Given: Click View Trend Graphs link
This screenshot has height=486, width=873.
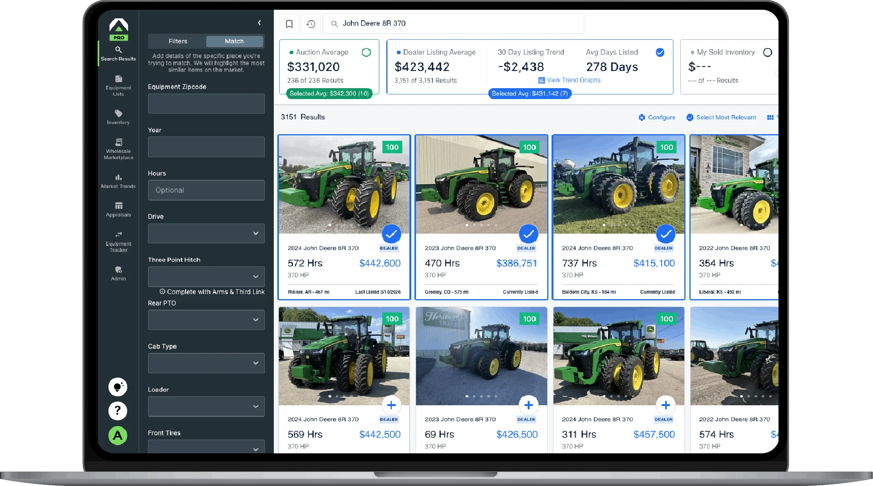Looking at the screenshot, I should (x=573, y=80).
